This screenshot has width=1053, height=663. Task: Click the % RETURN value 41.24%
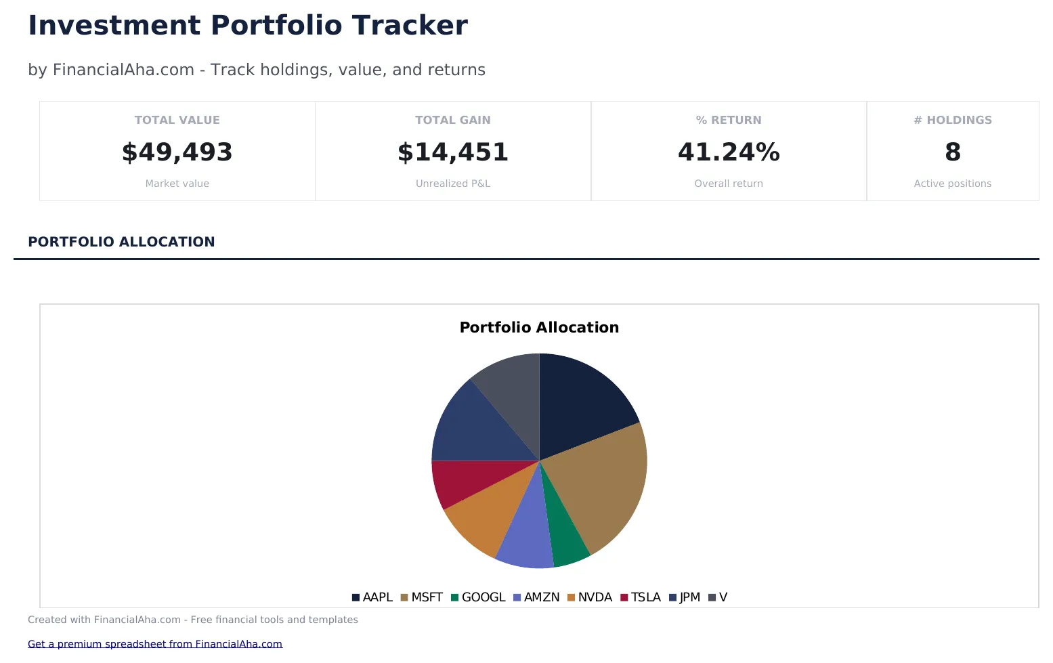[729, 152]
